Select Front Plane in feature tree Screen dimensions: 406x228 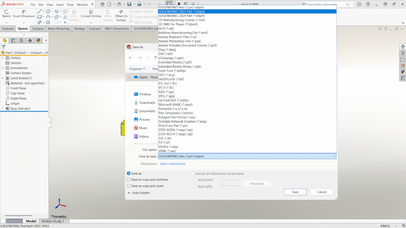click(x=16, y=88)
